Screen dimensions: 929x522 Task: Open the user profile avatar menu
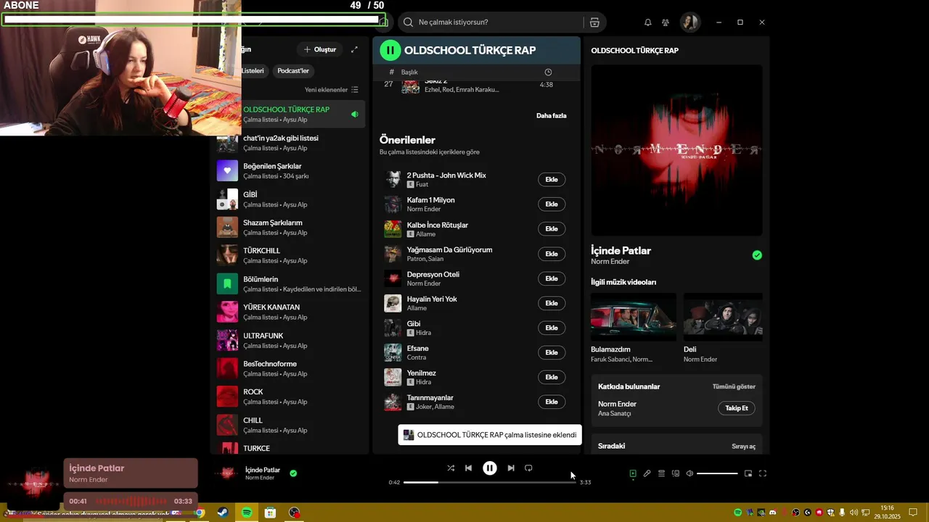point(689,22)
